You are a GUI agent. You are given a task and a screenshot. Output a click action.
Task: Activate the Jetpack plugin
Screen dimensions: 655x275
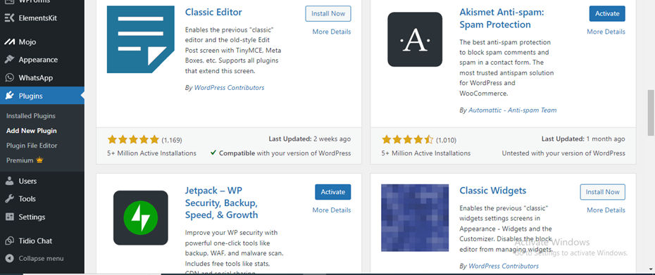[x=332, y=192]
